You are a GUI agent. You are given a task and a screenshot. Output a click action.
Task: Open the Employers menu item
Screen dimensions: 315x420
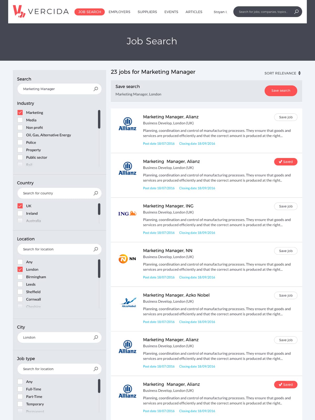(119, 12)
